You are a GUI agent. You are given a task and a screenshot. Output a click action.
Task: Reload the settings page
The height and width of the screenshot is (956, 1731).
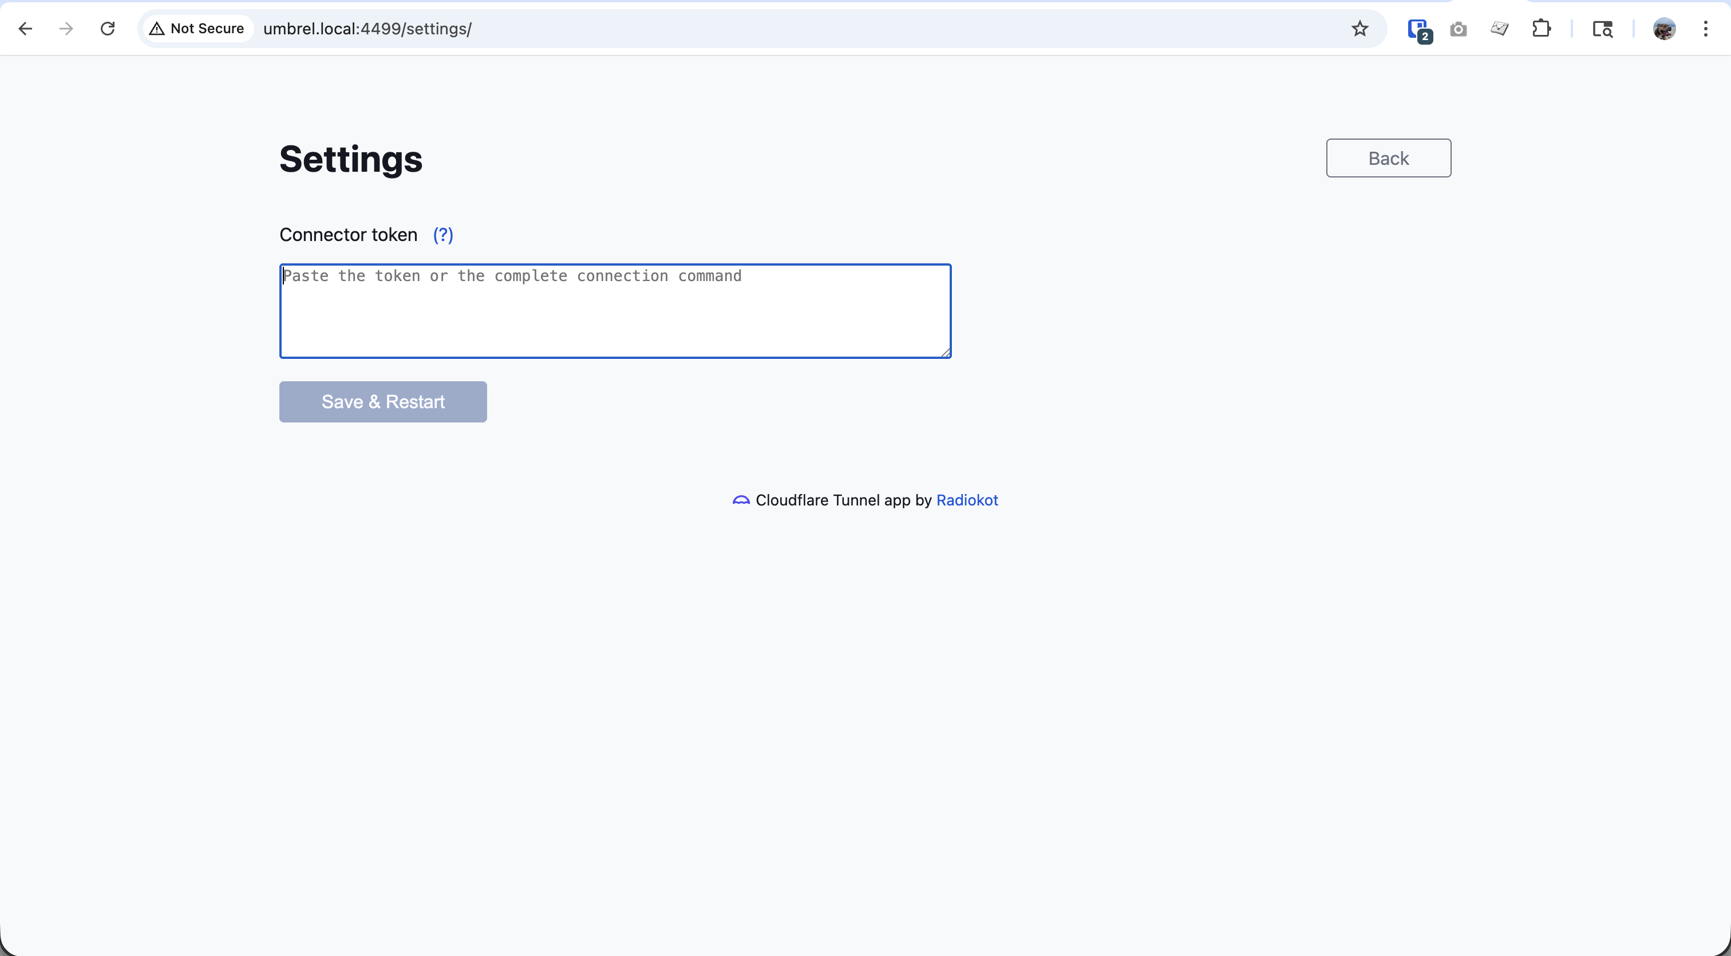click(108, 29)
